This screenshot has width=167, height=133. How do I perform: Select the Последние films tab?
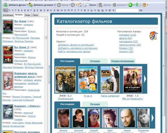(67, 61)
